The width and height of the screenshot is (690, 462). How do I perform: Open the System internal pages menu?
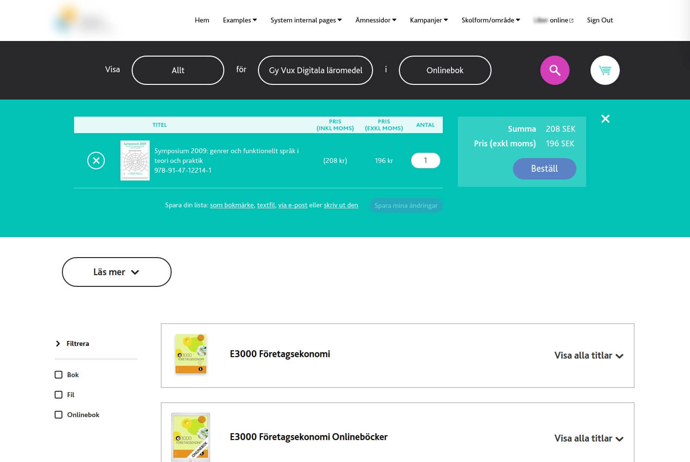point(306,20)
